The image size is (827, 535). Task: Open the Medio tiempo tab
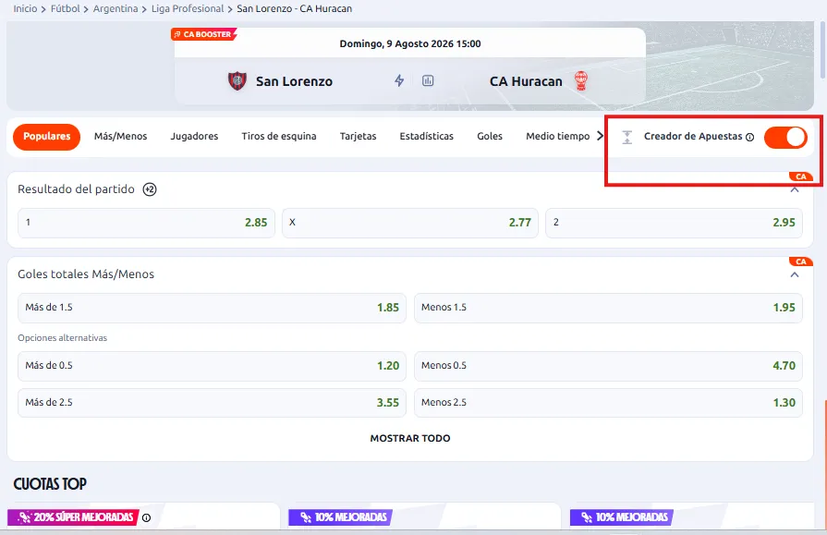557,136
